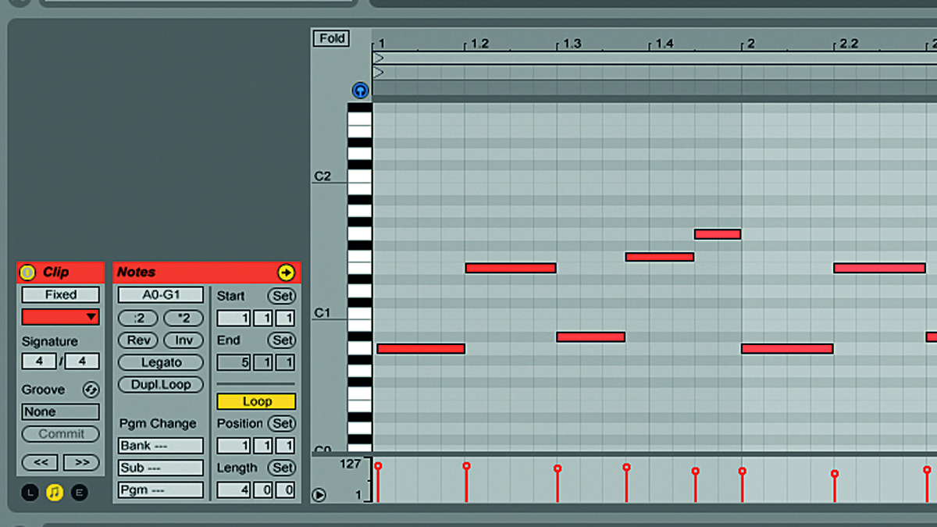The width and height of the screenshot is (937, 527).
Task: Open the Bank program change chooser
Action: click(x=161, y=446)
